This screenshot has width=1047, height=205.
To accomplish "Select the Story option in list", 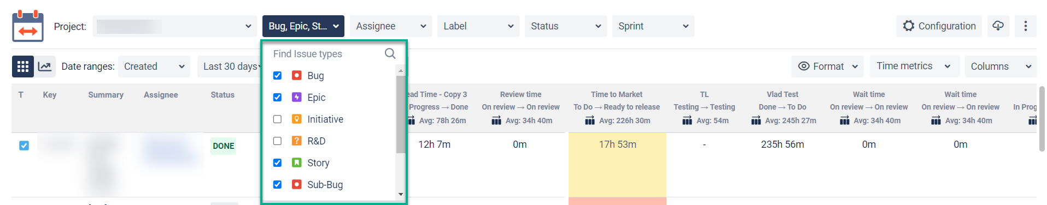I will point(318,162).
